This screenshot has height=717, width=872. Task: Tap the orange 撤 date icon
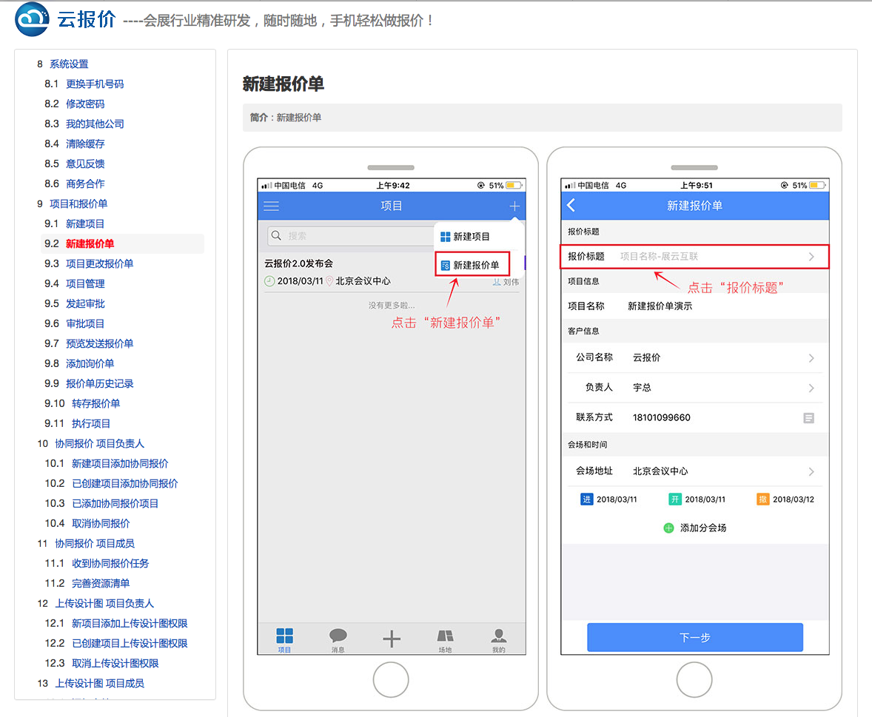point(762,499)
